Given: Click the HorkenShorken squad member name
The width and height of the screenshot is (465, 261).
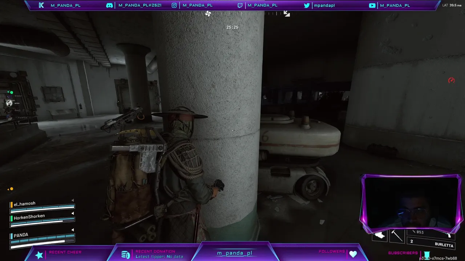Looking at the screenshot, I should click(x=29, y=217).
